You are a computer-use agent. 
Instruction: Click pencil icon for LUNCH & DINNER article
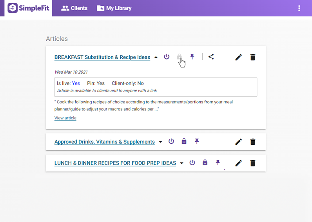pos(238,163)
